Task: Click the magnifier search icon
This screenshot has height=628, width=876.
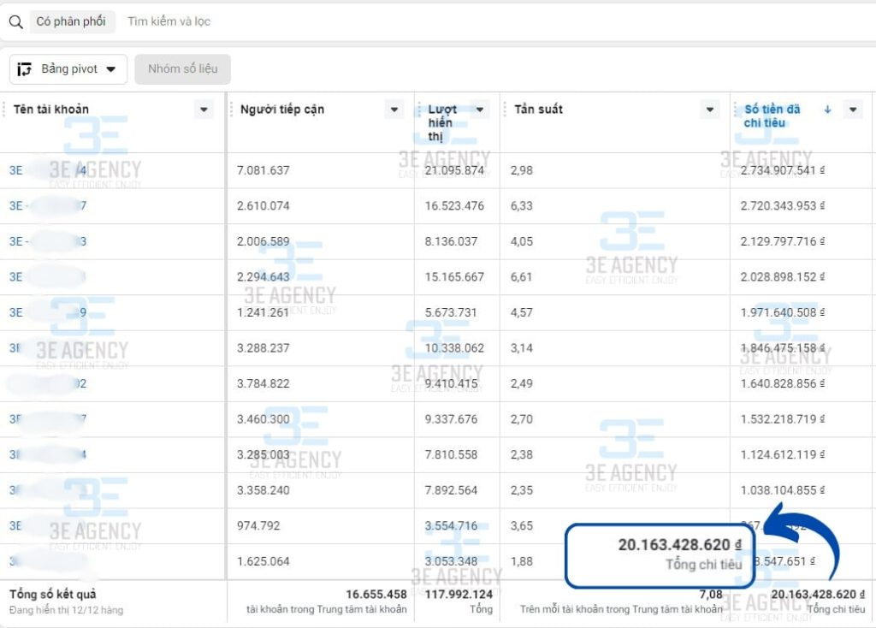Action: pyautogui.click(x=15, y=22)
